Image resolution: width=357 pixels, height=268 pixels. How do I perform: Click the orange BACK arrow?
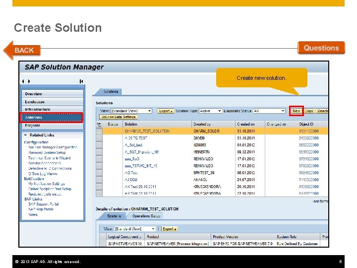pos(22,50)
